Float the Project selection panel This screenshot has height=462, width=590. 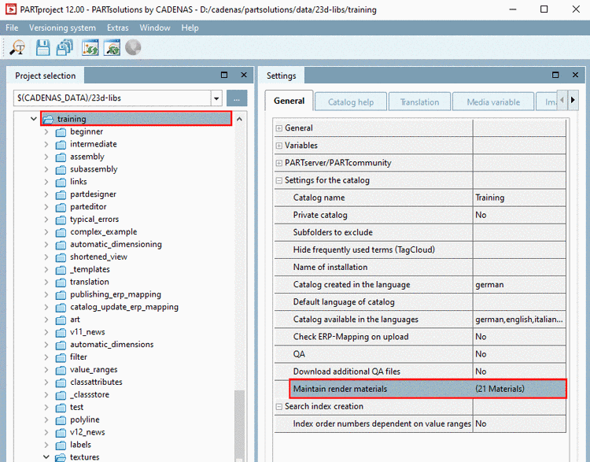pos(224,76)
